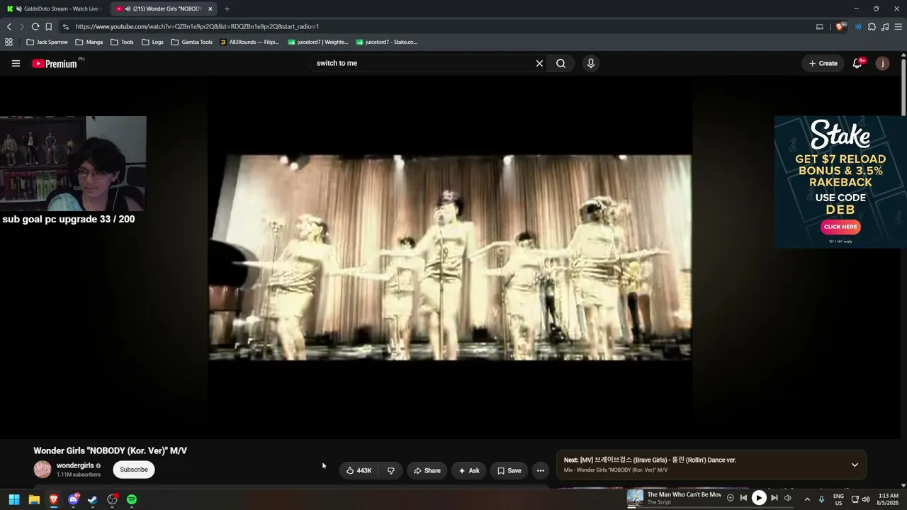Open Discord from the taskbar

tap(73, 499)
